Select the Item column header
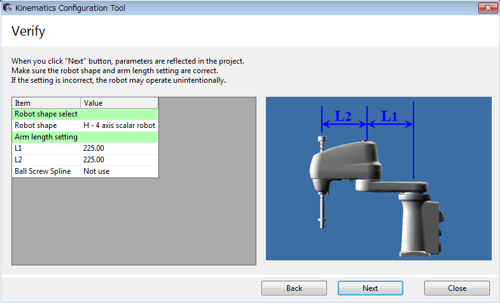 46,103
